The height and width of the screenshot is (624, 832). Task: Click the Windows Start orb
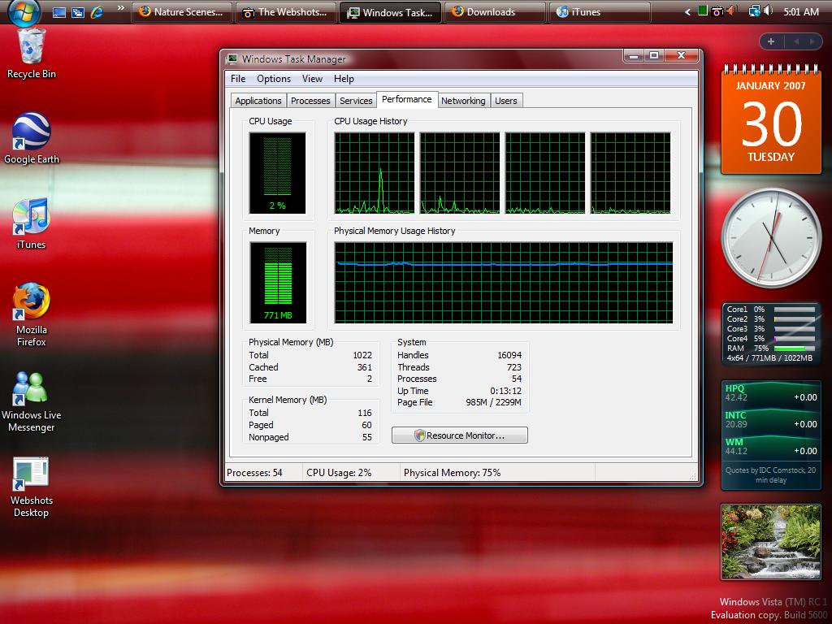coord(24,11)
